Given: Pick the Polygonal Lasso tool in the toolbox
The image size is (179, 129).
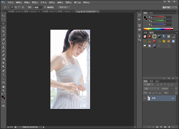Looking at the screenshot, I should pos(4,23).
